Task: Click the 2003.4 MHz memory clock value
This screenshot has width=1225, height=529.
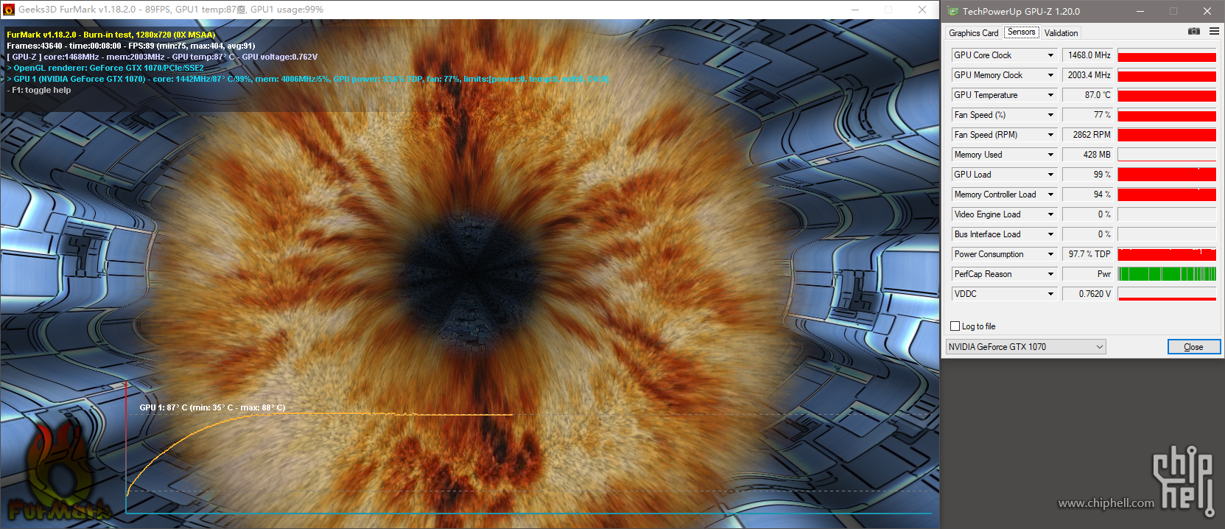Action: click(x=1087, y=75)
